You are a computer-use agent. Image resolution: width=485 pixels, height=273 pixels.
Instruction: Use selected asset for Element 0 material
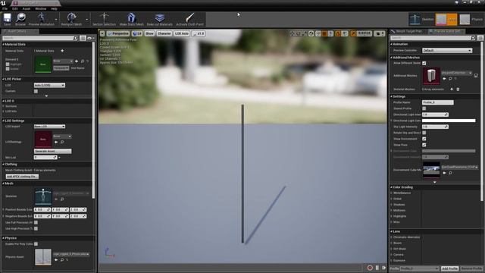tap(77, 61)
